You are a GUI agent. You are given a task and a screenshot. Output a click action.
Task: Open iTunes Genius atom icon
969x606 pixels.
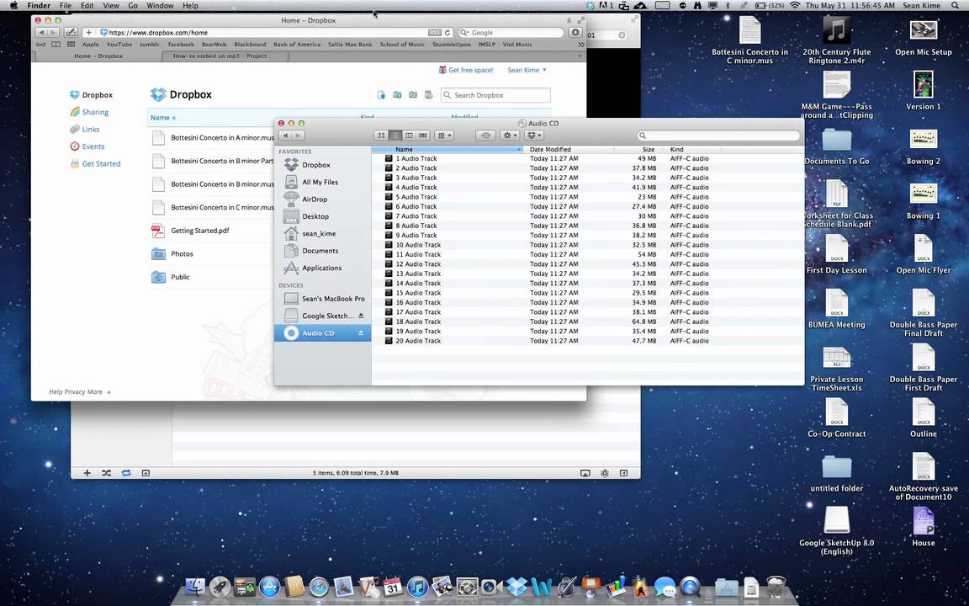click(605, 473)
